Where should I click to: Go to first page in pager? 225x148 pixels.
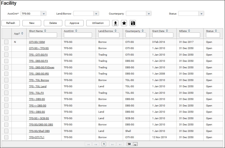point(88,144)
